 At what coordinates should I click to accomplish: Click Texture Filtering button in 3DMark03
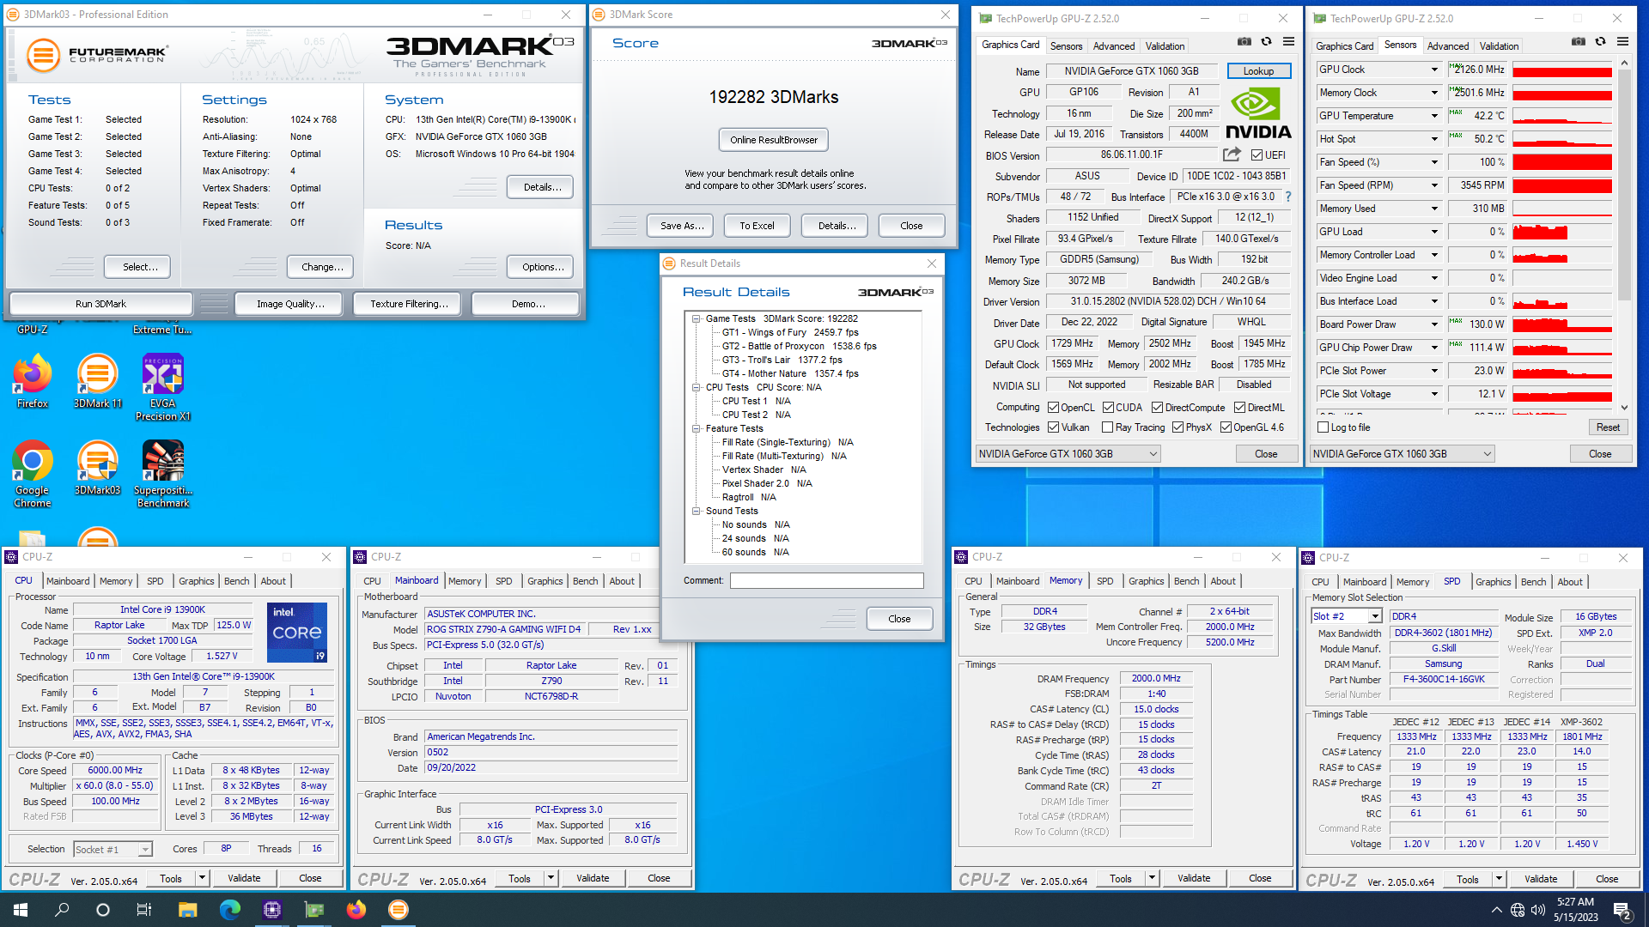(x=409, y=304)
